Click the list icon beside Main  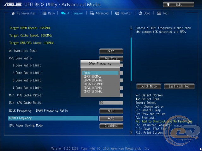click(45, 13)
